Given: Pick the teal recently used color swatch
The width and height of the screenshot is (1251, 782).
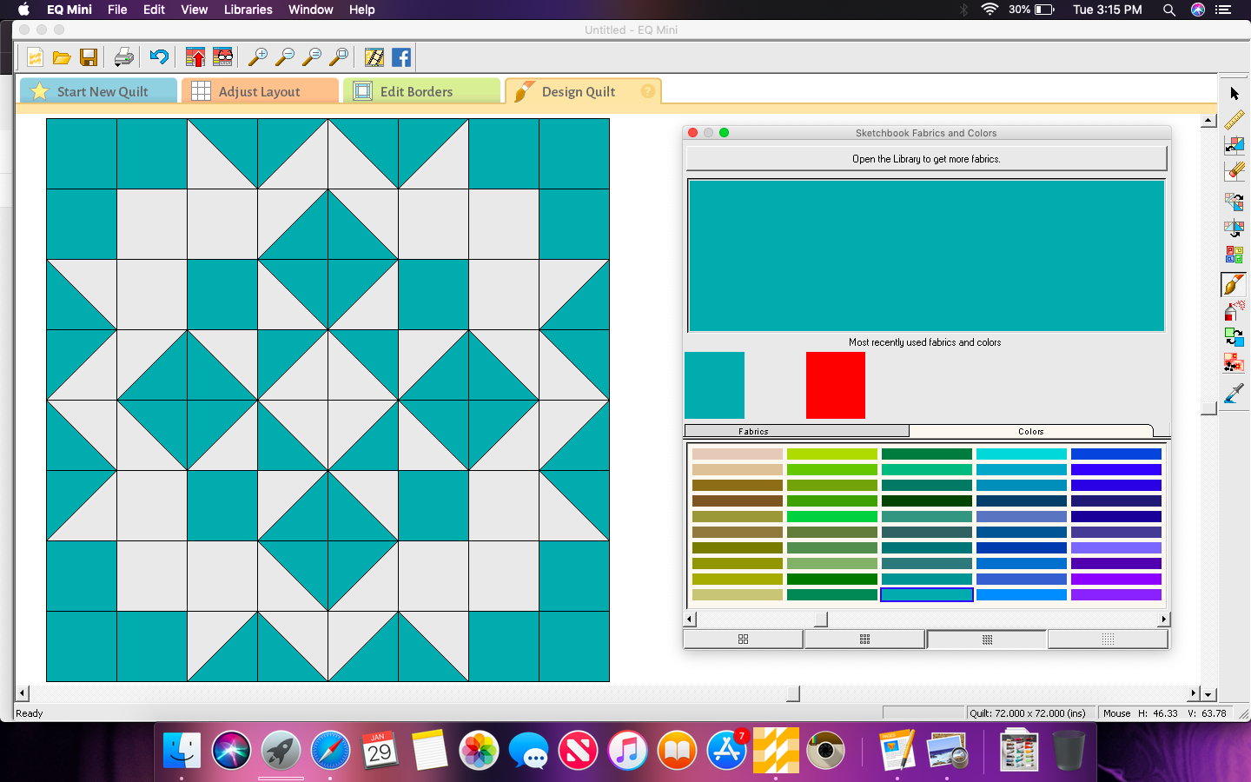Looking at the screenshot, I should tap(714, 385).
